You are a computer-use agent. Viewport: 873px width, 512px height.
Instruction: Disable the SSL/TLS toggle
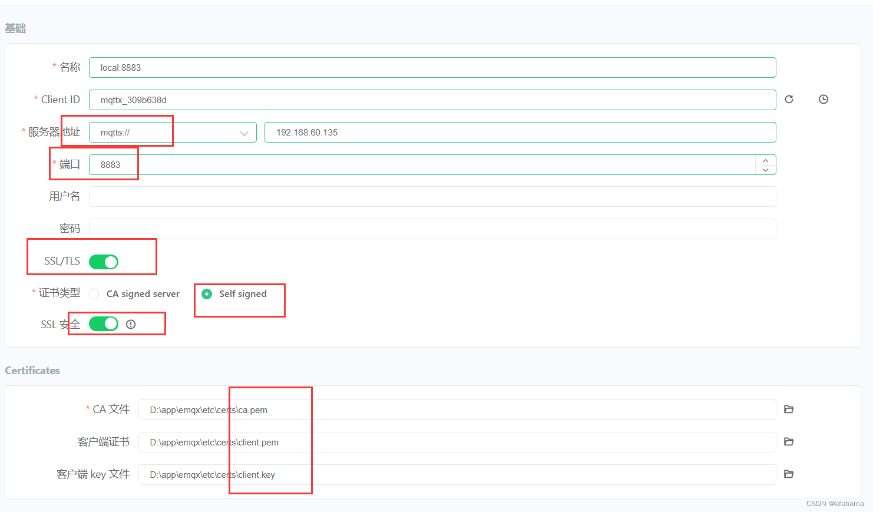click(103, 262)
